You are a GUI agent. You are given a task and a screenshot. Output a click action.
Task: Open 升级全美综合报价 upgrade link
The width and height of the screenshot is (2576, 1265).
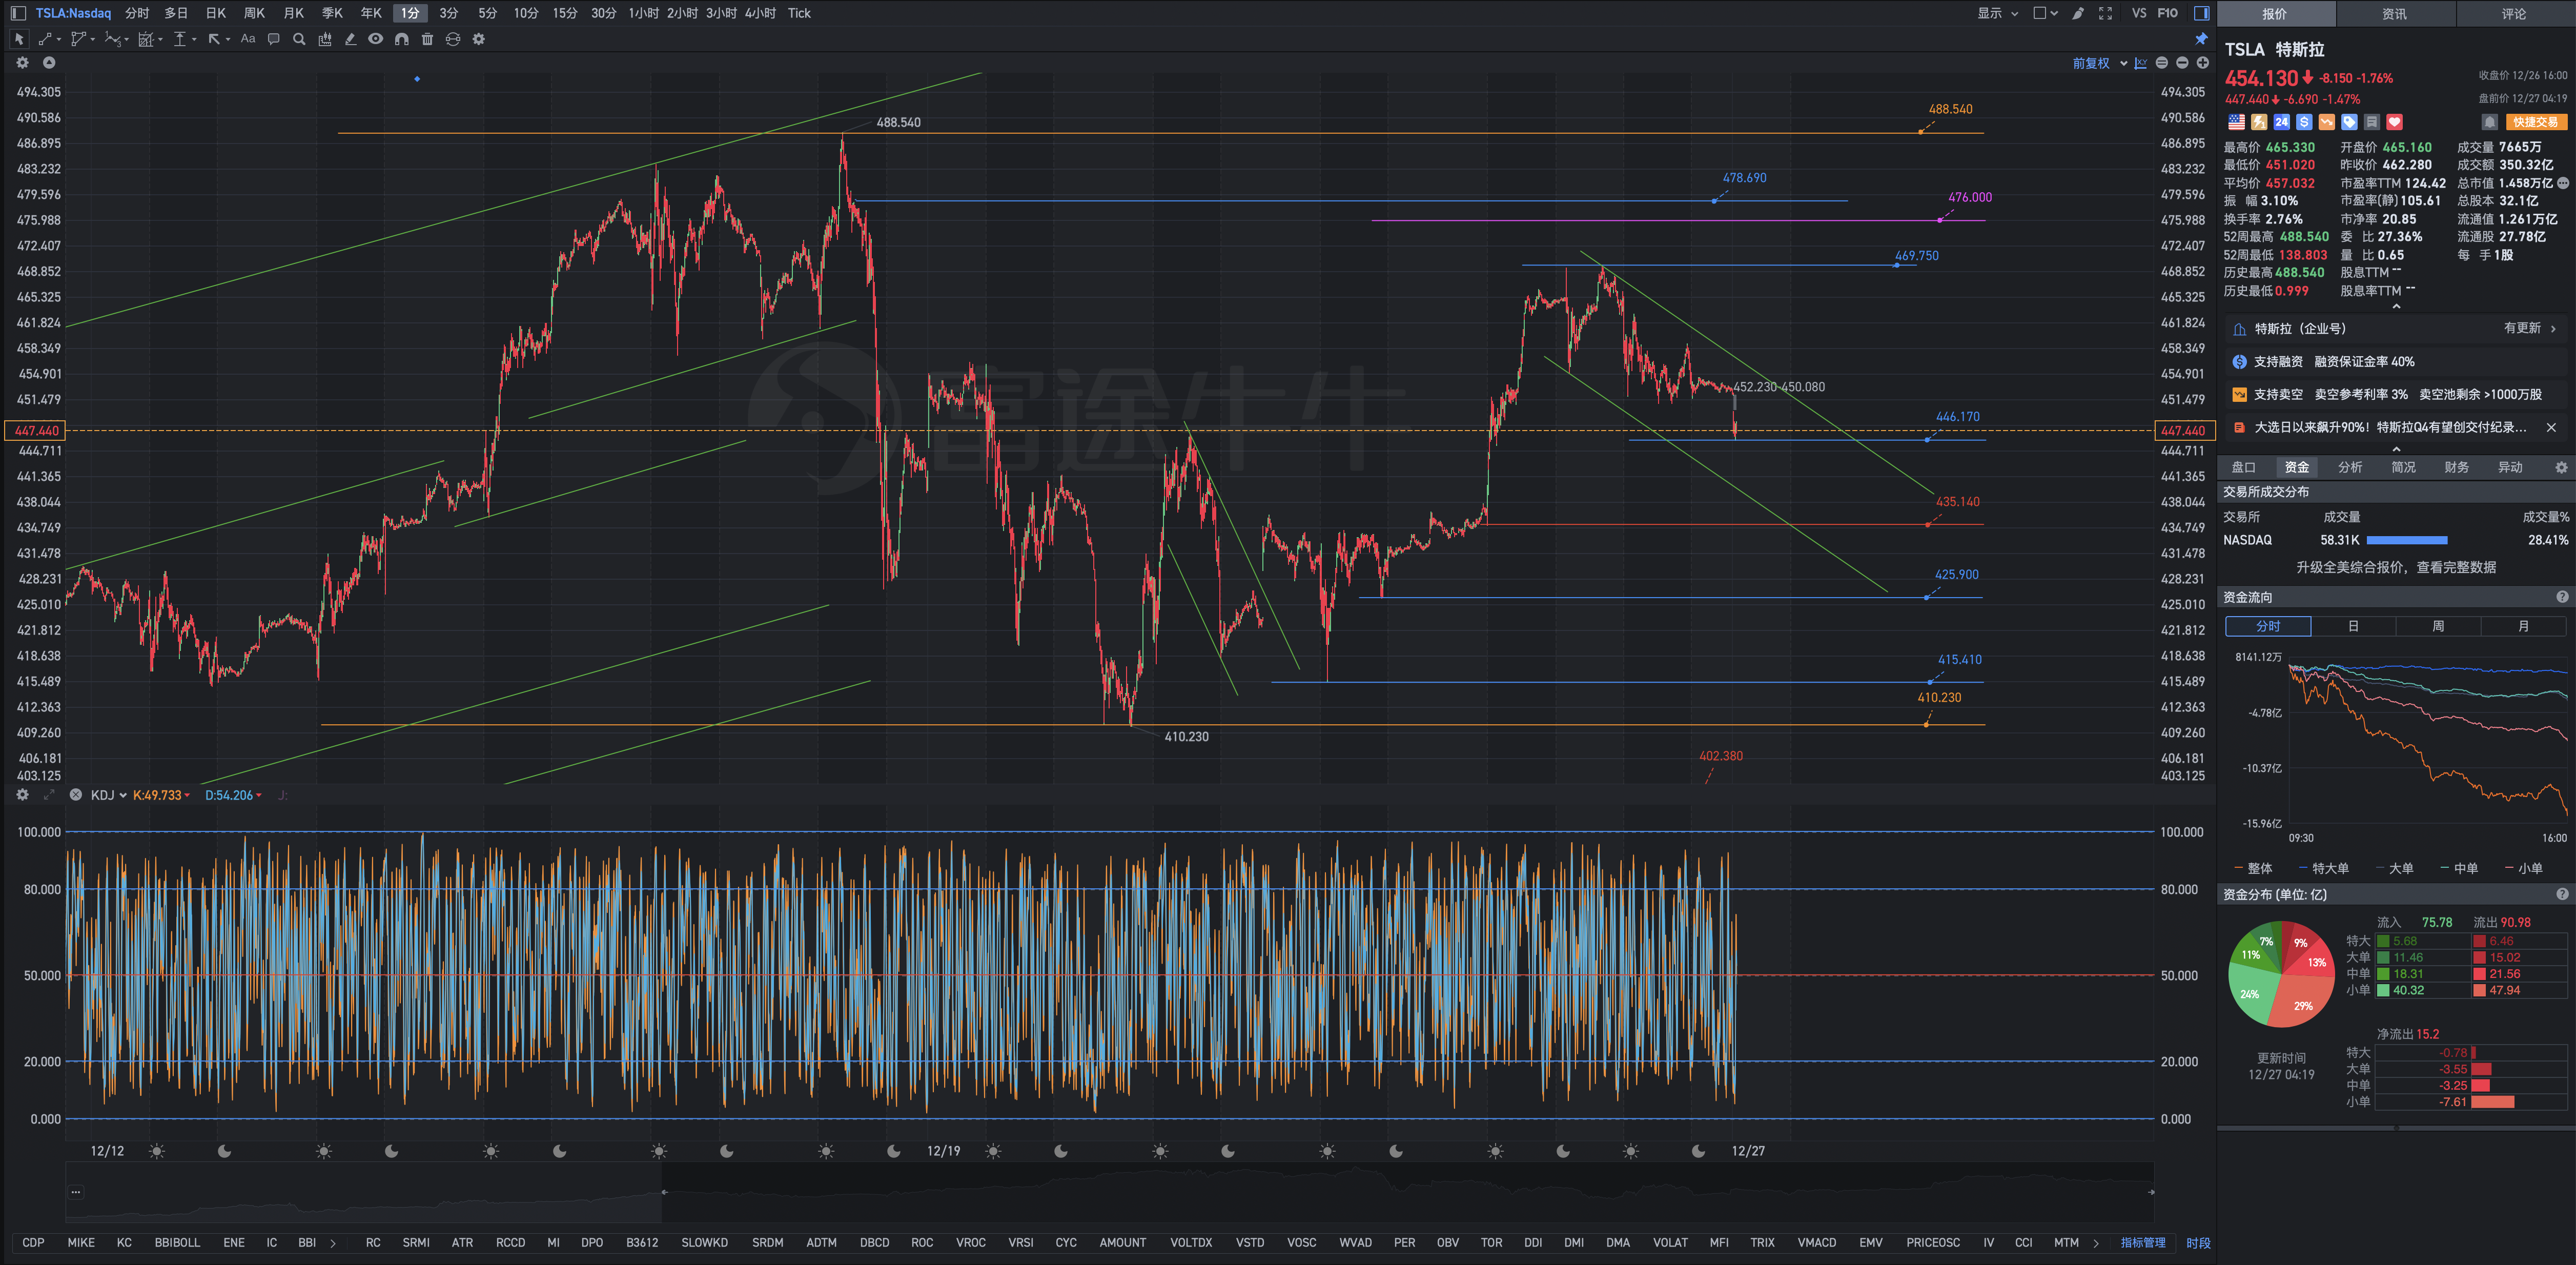(2395, 567)
